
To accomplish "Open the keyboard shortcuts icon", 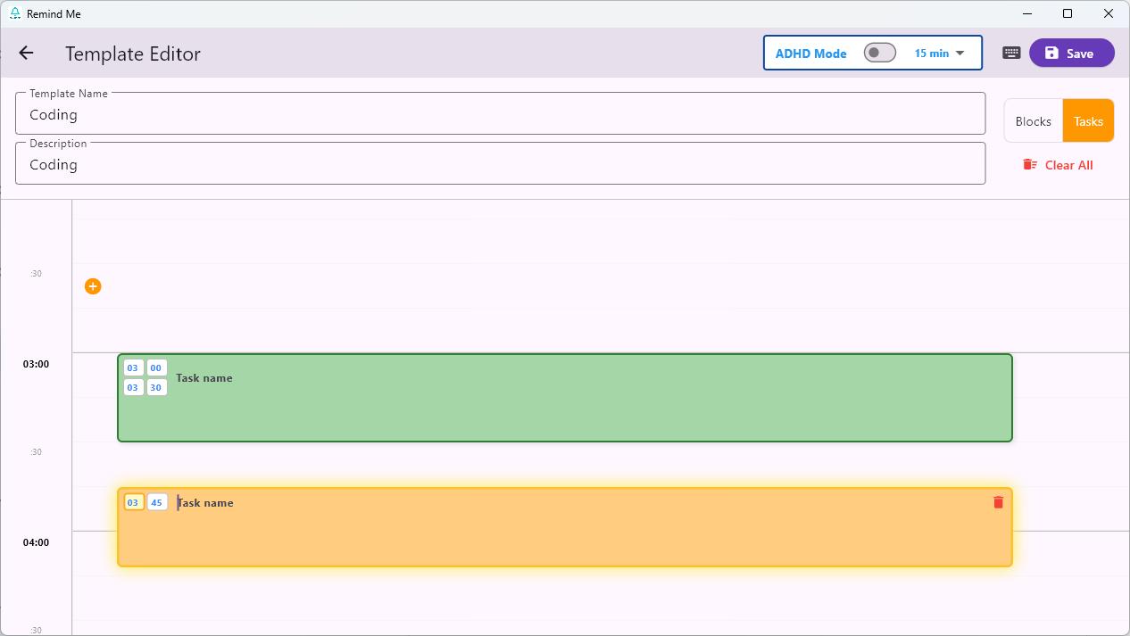I will (x=1011, y=53).
